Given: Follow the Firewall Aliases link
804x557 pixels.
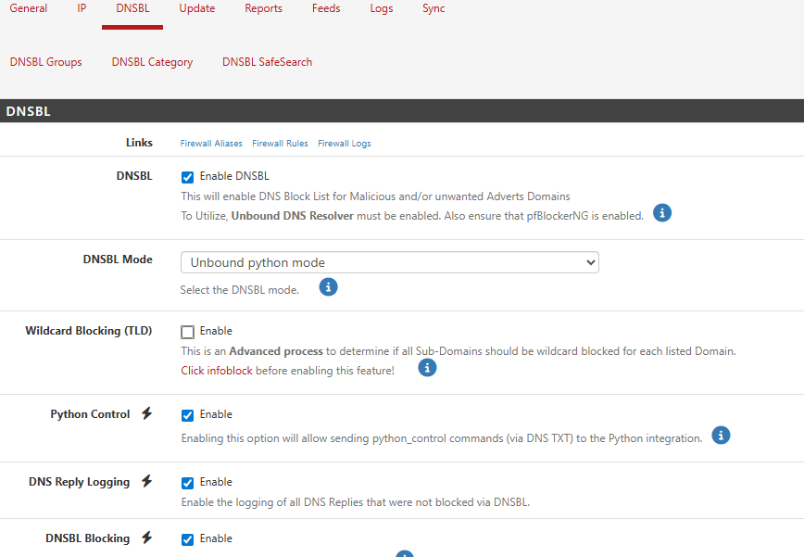Looking at the screenshot, I should point(211,144).
